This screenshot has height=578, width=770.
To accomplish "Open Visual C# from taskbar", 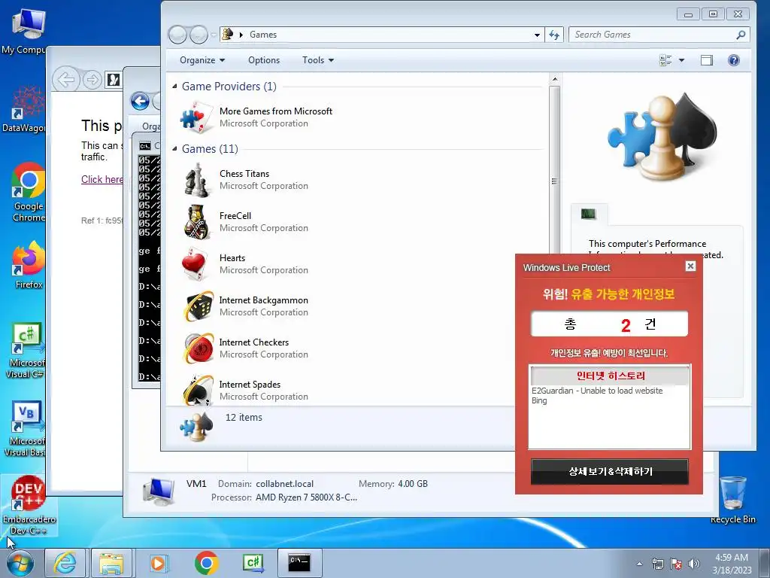I will click(x=253, y=563).
